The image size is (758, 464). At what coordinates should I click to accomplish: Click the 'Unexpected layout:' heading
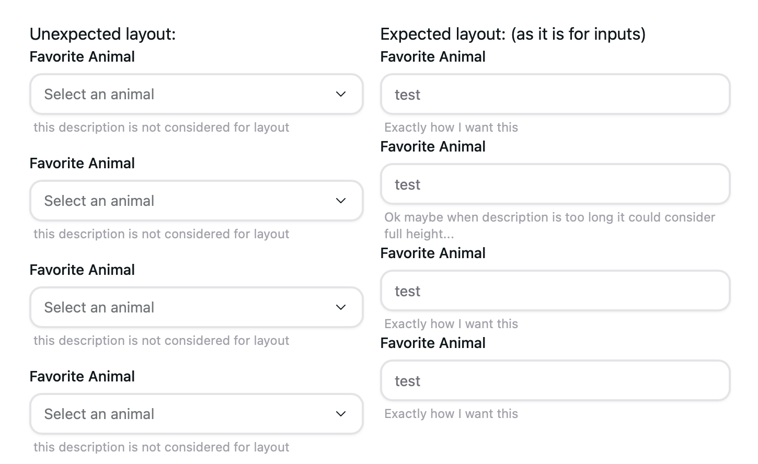pos(103,33)
